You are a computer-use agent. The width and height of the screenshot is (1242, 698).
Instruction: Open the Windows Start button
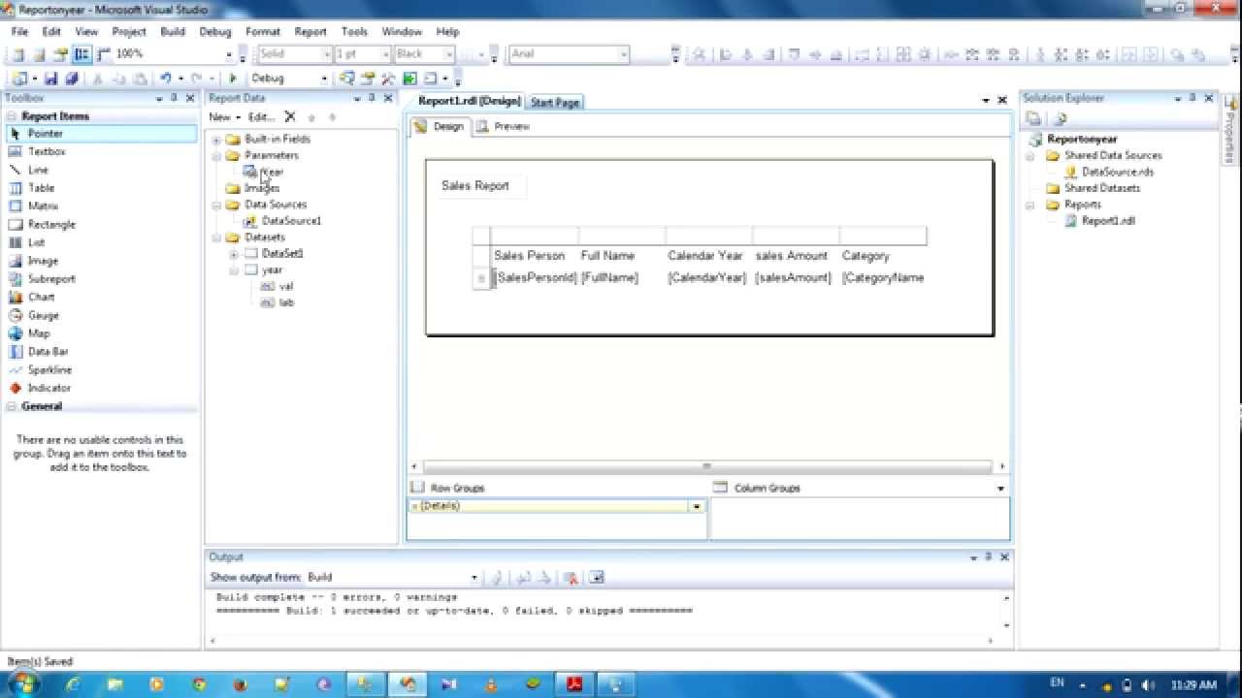click(x=22, y=683)
